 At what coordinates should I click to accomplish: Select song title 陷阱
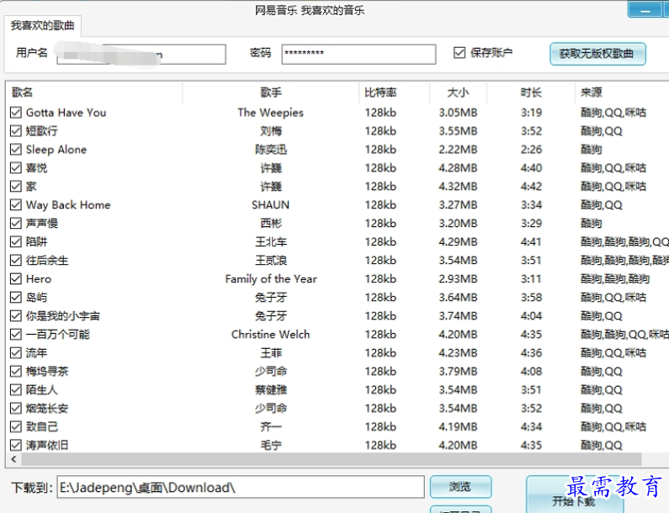tap(37, 242)
